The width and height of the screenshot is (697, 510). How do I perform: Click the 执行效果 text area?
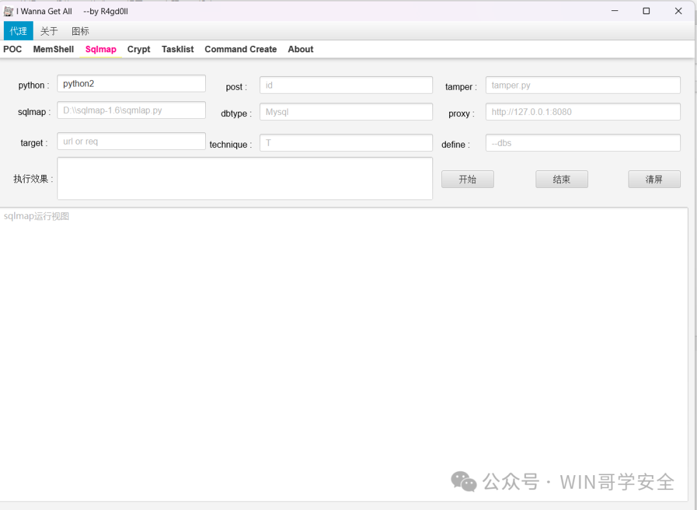tap(245, 178)
